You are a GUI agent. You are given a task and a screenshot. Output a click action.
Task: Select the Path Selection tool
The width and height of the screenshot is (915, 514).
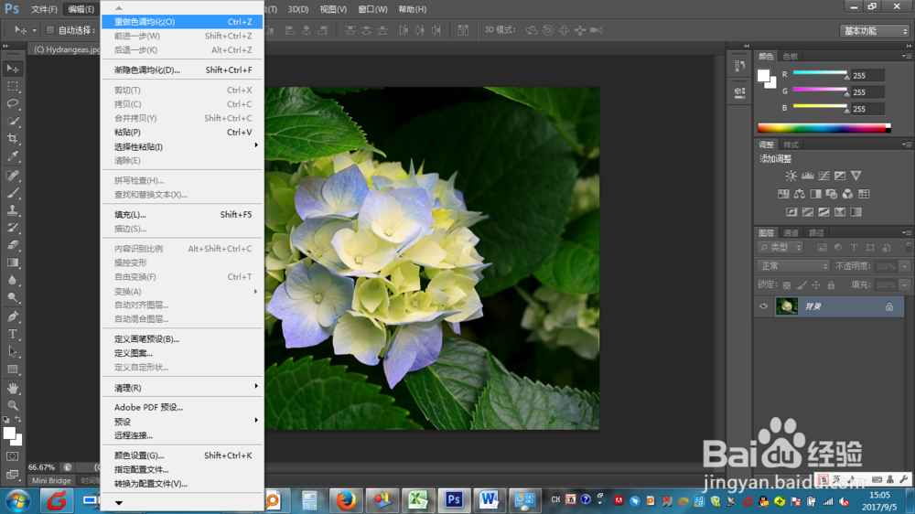(13, 352)
